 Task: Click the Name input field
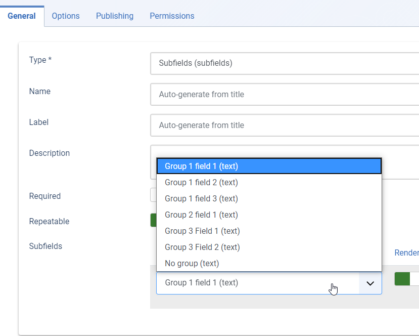pyautogui.click(x=285, y=95)
